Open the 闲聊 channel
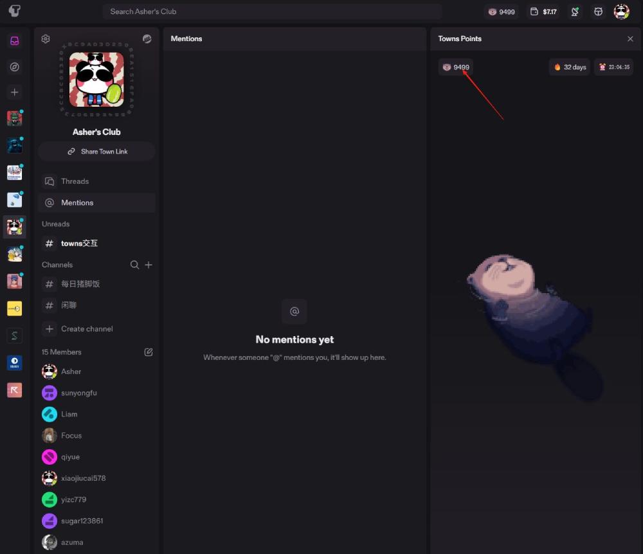The image size is (643, 554). pyautogui.click(x=69, y=305)
